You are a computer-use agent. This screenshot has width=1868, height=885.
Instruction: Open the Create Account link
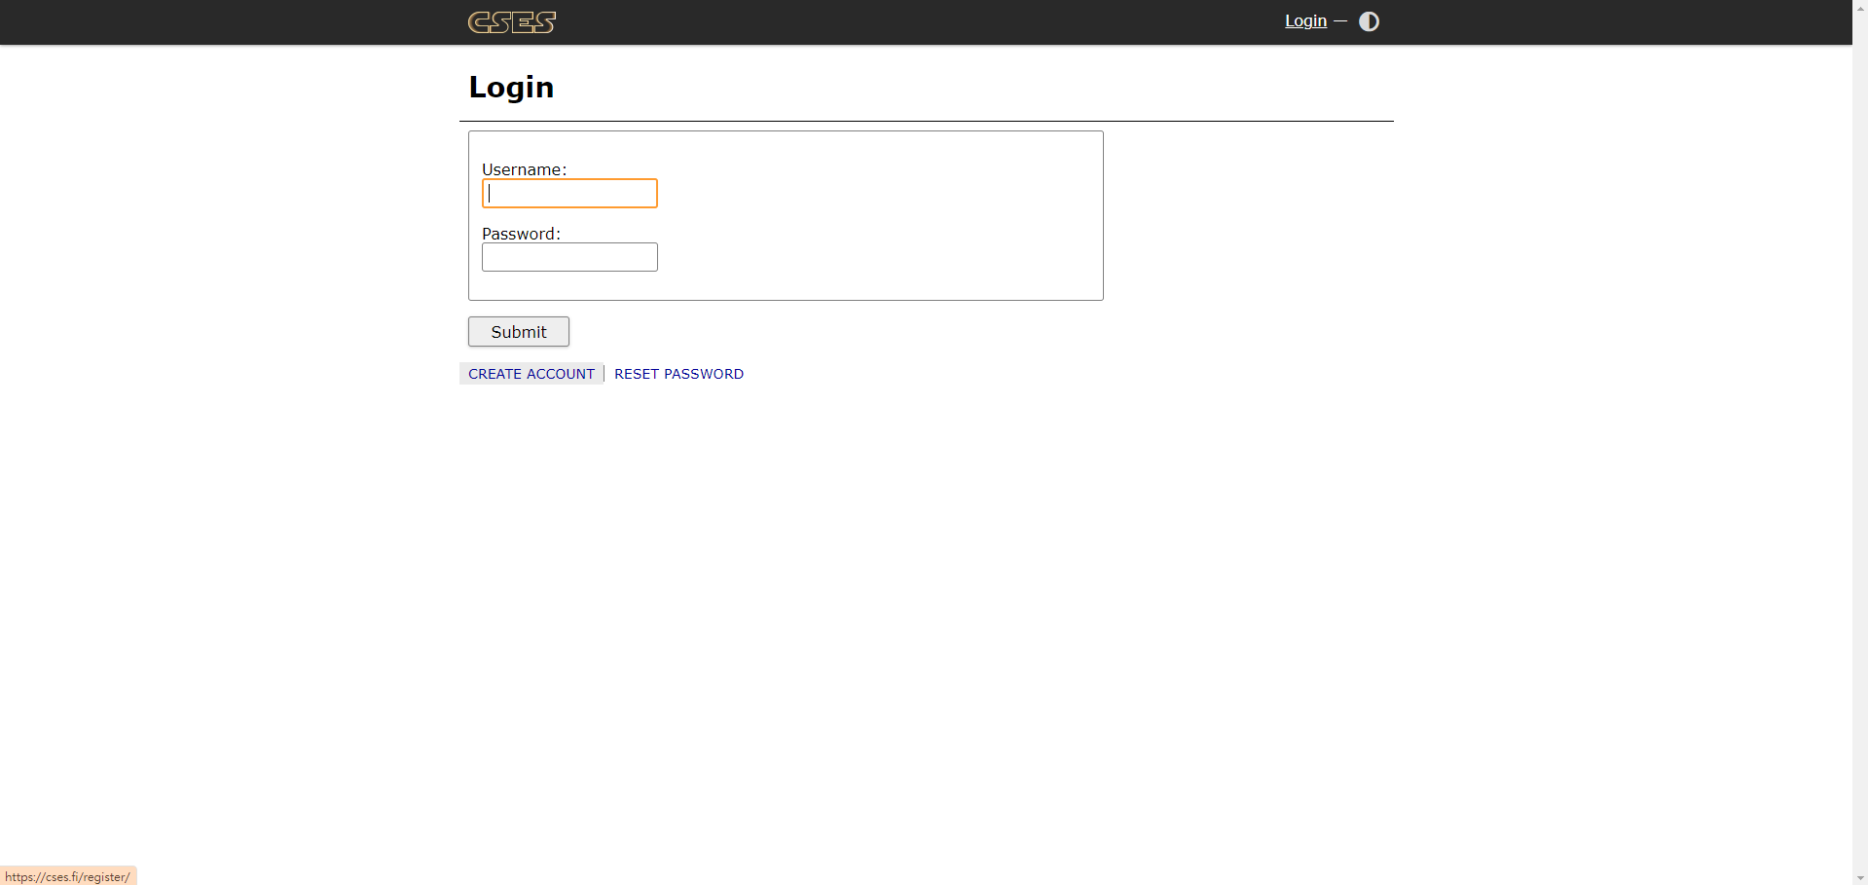coord(531,374)
